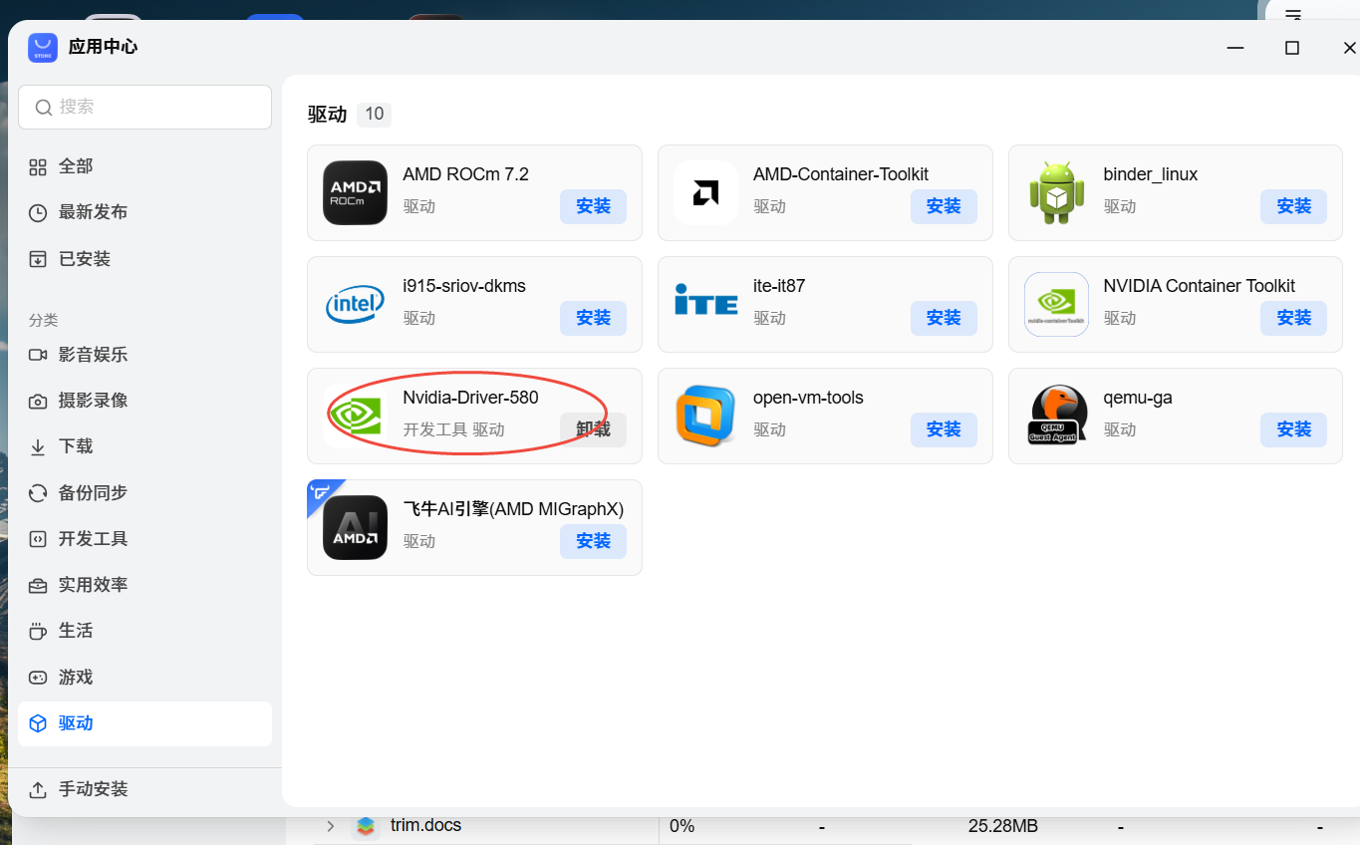Select the 驱动 category in the sidebar
This screenshot has height=845, width=1360.
pyautogui.click(x=144, y=723)
